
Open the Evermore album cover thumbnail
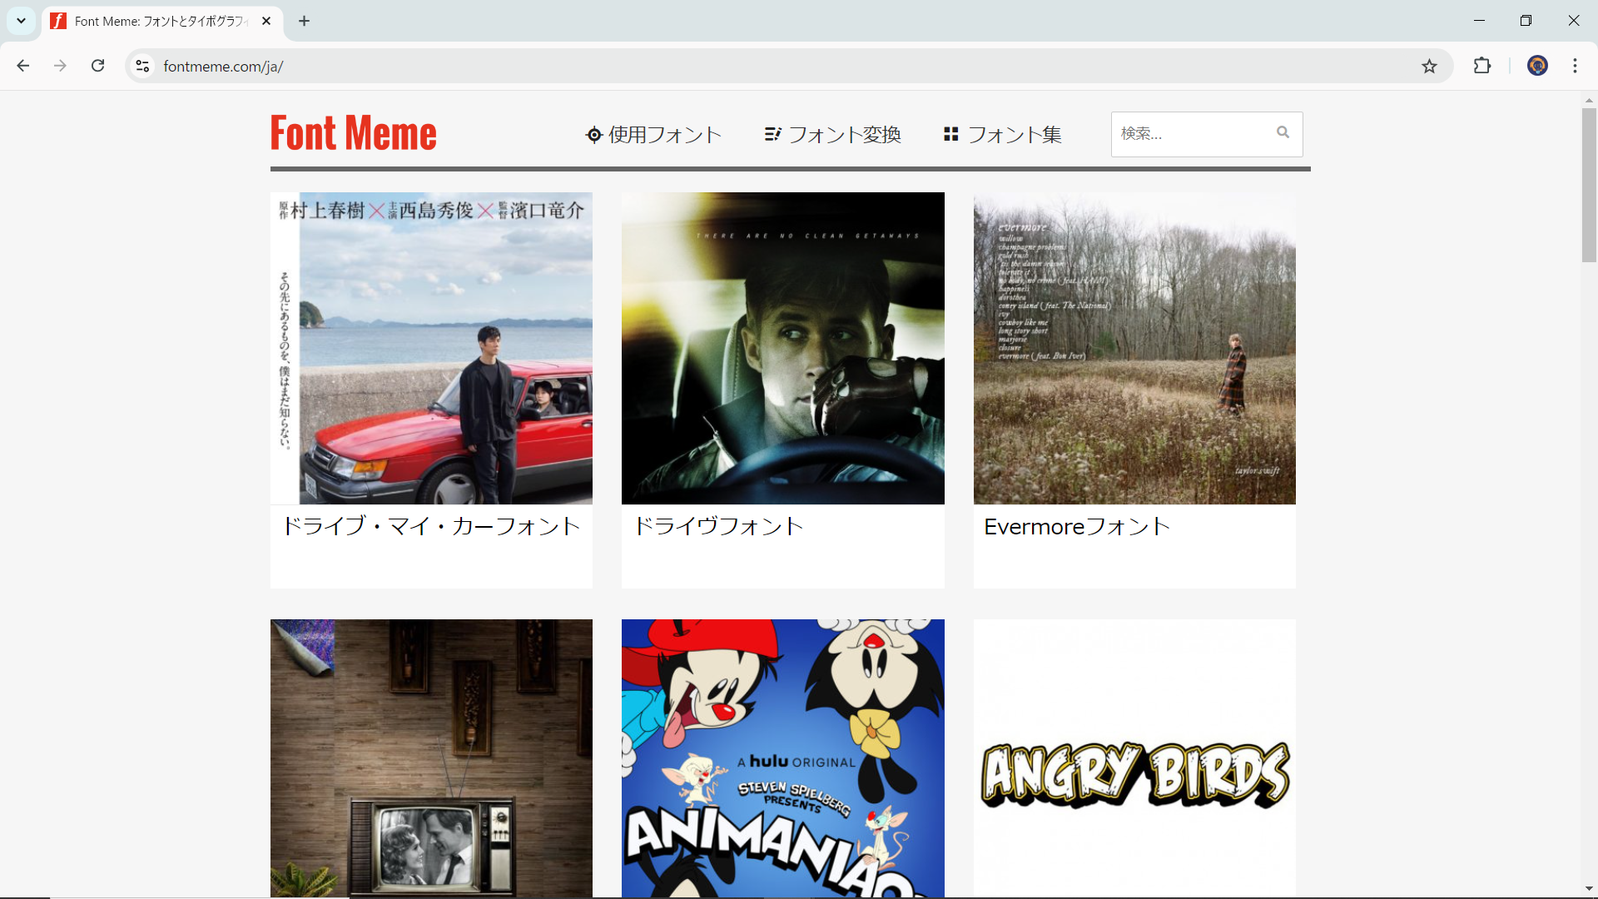click(1134, 348)
